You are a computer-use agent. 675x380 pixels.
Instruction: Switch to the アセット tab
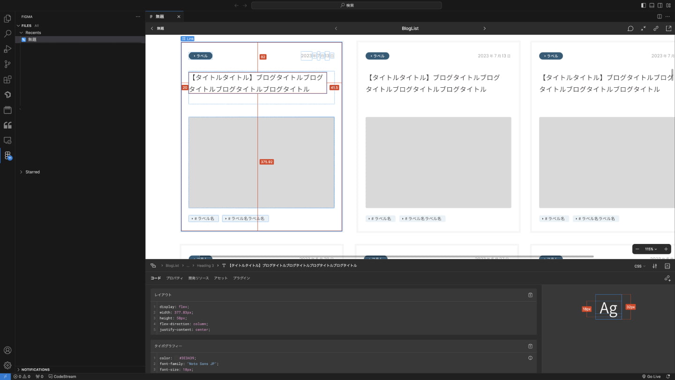tap(221, 278)
